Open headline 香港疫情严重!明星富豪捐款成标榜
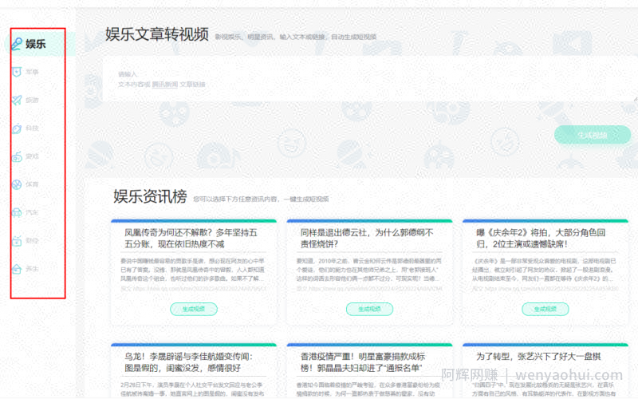The width and height of the screenshot is (638, 399). click(x=363, y=362)
